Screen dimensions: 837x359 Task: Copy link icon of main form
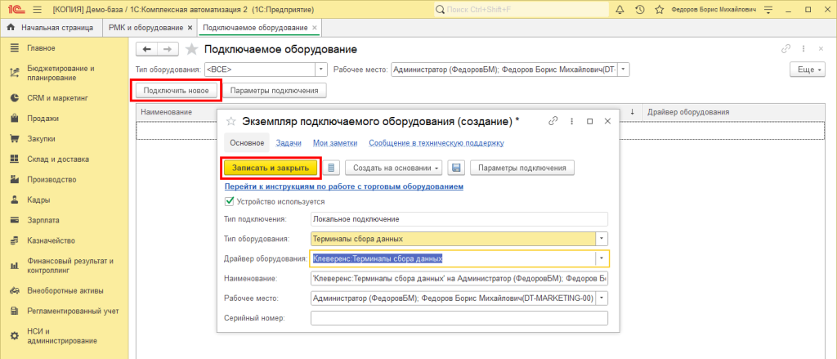tap(786, 48)
